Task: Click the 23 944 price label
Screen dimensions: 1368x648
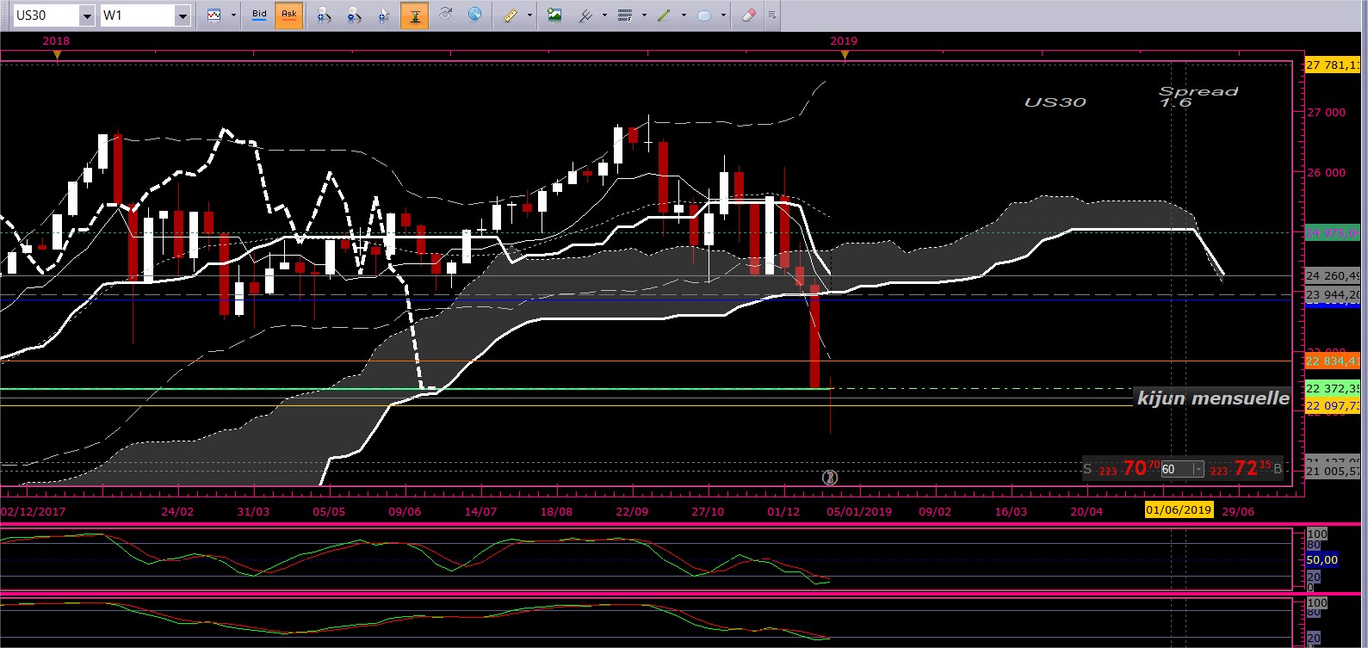Action: tap(1333, 294)
